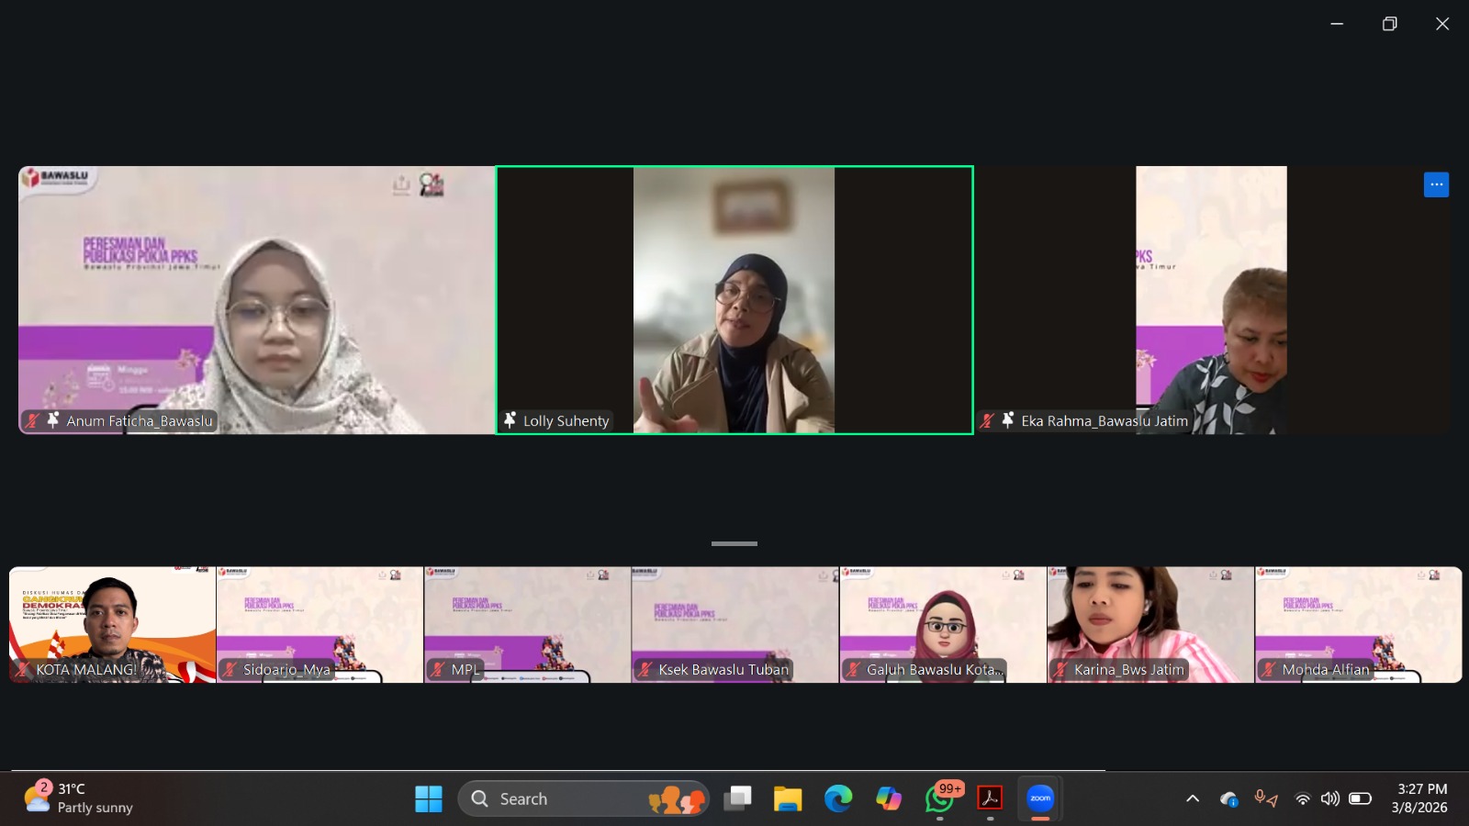Viewport: 1469px width, 826px height.
Task: Click the pin icon next to Lolly Suhenty
Action: (x=510, y=420)
